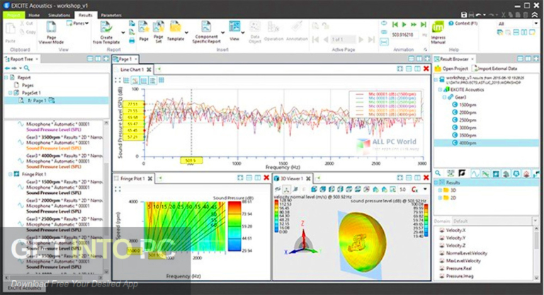The image size is (544, 295).
Task: Open the Panes dropdown
Action: pyautogui.click(x=78, y=23)
